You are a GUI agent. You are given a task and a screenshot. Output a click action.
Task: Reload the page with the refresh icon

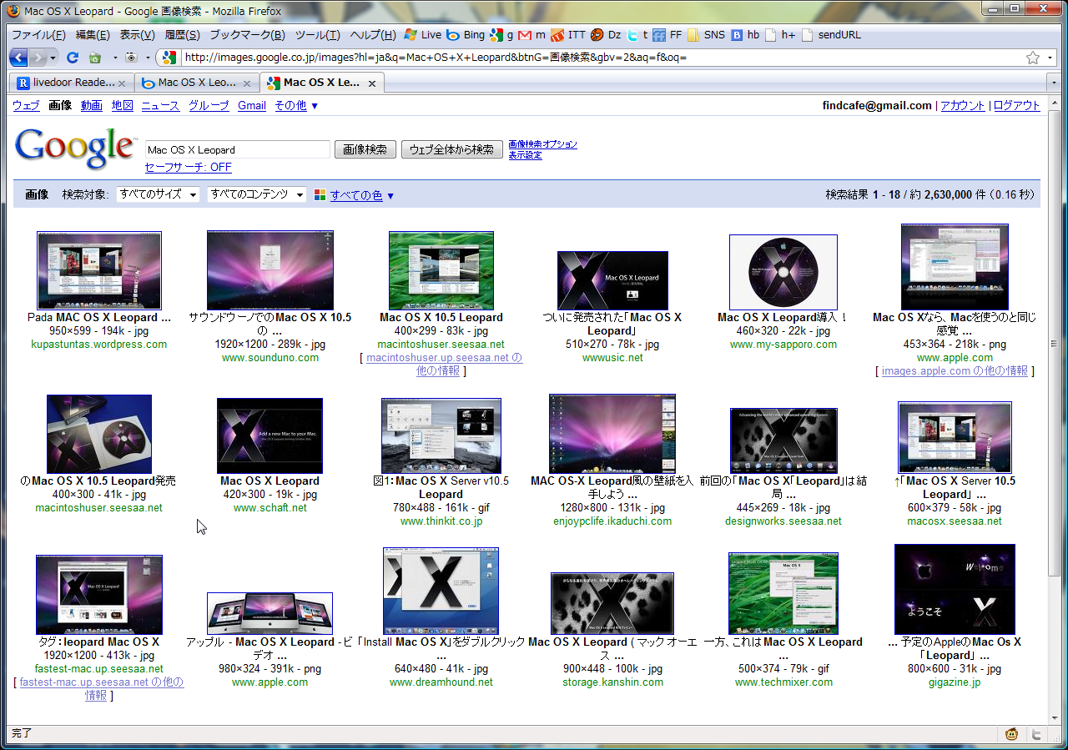pyautogui.click(x=73, y=58)
